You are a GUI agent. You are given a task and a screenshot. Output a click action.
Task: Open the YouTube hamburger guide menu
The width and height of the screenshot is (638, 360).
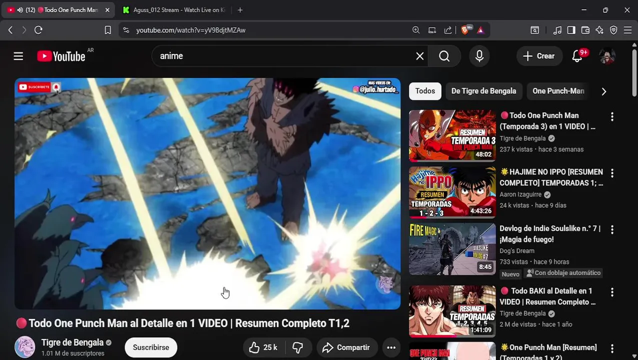click(19, 56)
